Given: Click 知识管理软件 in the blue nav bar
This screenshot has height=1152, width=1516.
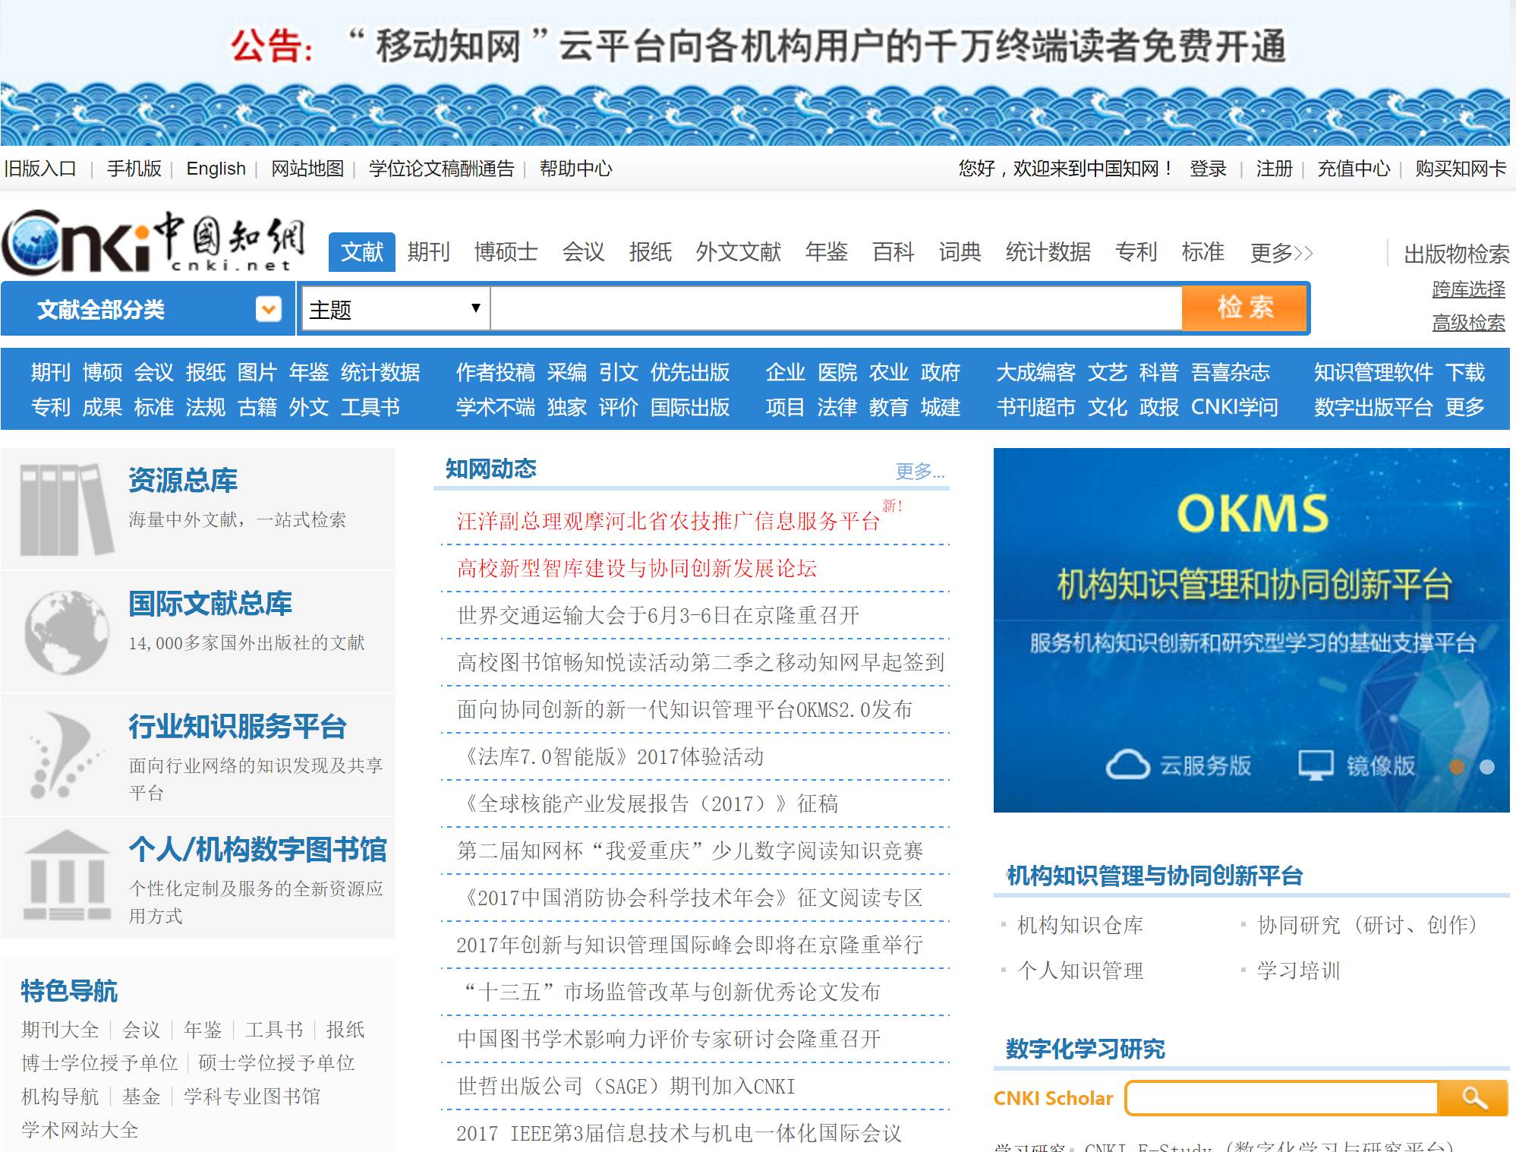Looking at the screenshot, I should click(1373, 372).
